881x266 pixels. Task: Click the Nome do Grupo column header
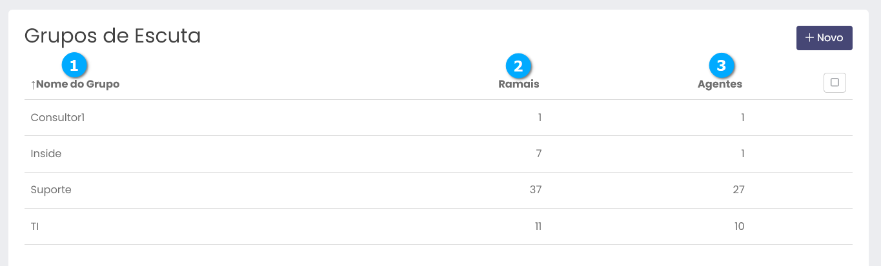[x=78, y=84]
